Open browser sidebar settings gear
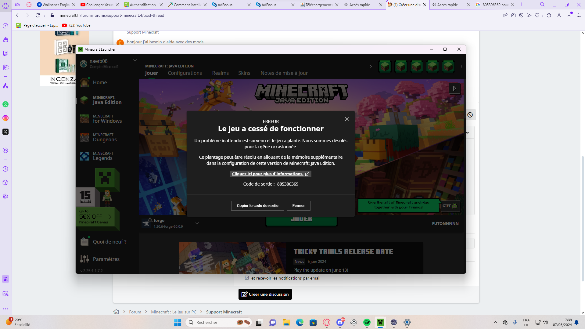Viewport: 585px width, 329px height. pos(5,197)
